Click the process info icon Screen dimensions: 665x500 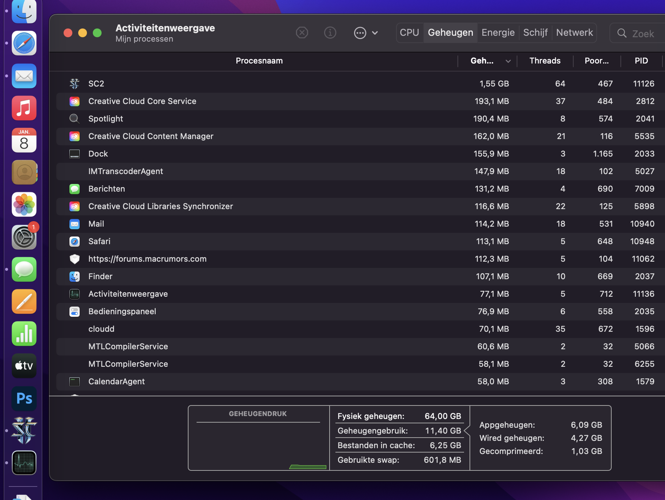(330, 33)
